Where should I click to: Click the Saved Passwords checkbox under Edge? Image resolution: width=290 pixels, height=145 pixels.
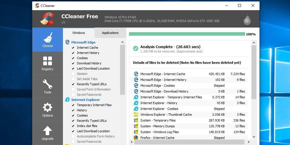(x=73, y=95)
